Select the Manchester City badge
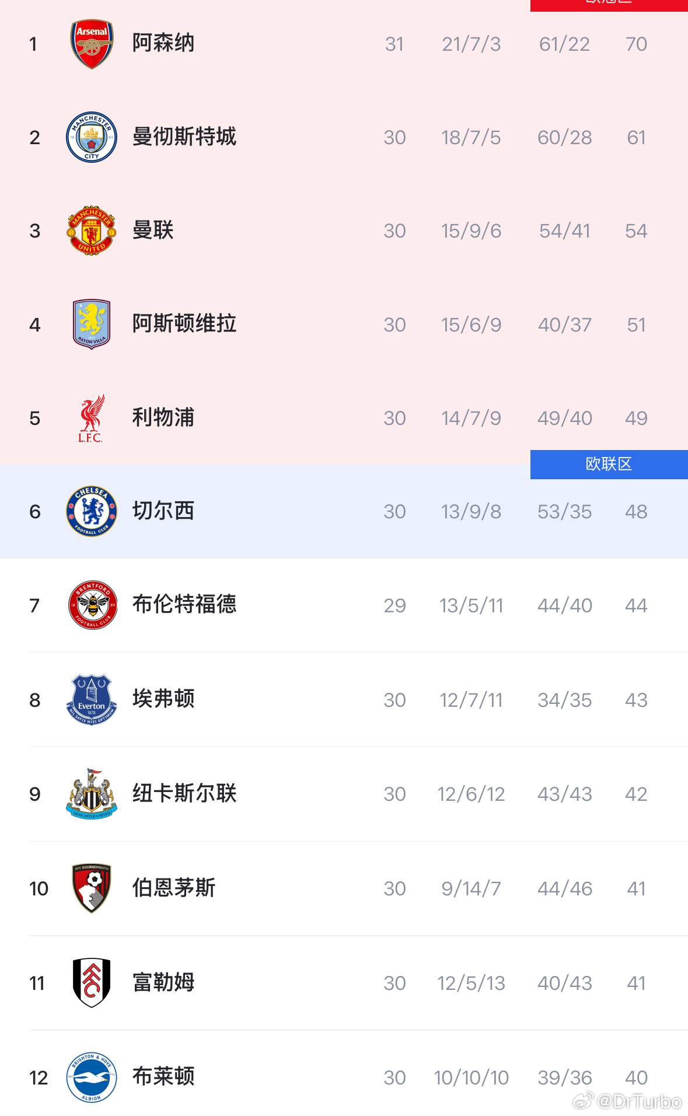This screenshot has height=1116, width=688. point(92,137)
